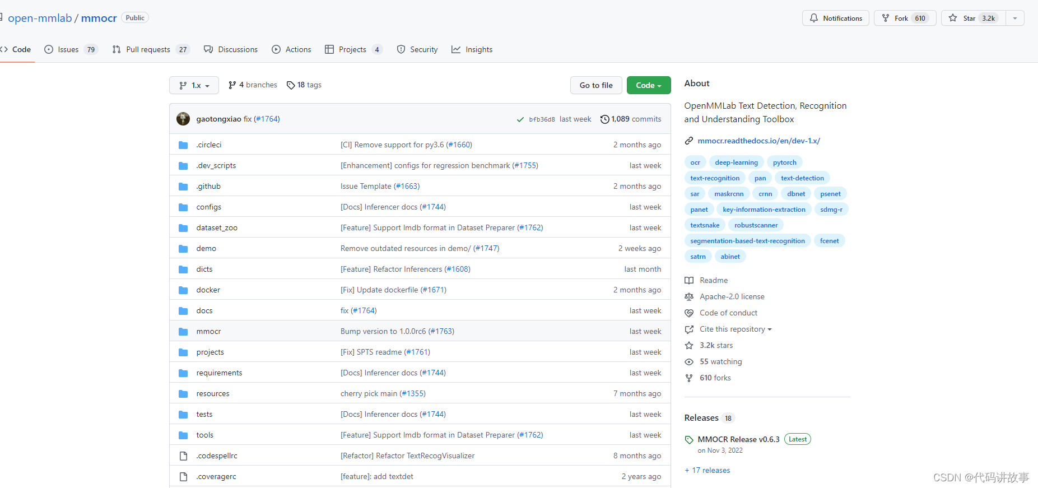Click the release tag icon near MMOCR Release
1038x488 pixels.
pos(689,440)
